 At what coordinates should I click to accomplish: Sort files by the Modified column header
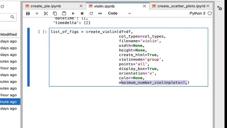tap(9, 34)
